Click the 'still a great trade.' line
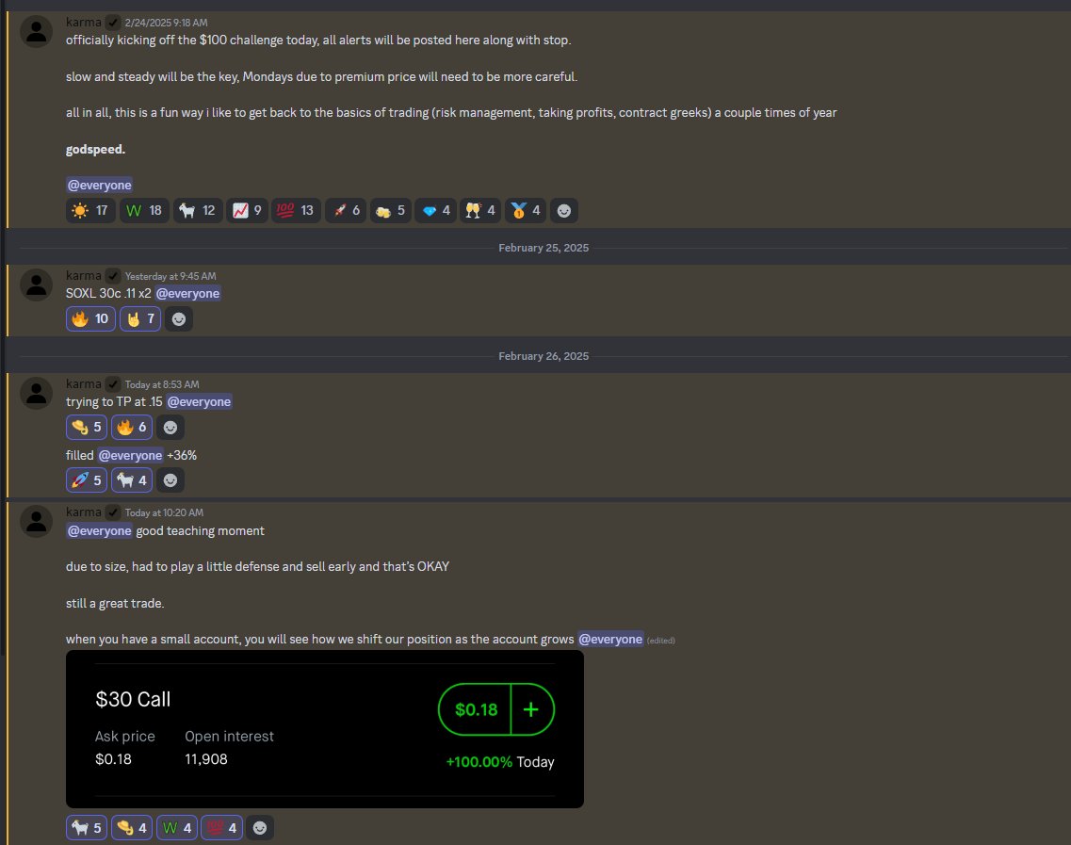The width and height of the screenshot is (1071, 845). (115, 603)
